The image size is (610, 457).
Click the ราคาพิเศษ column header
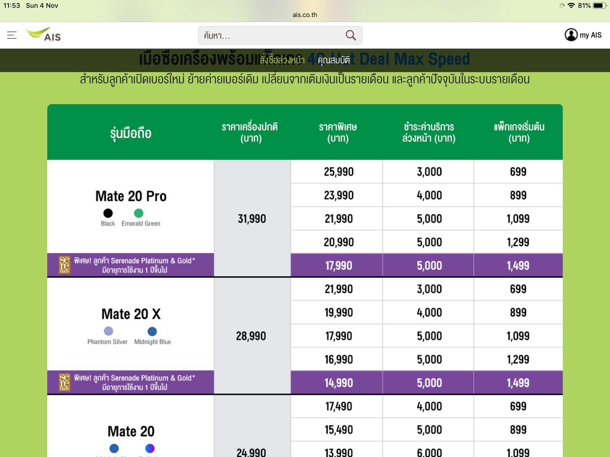pos(338,132)
